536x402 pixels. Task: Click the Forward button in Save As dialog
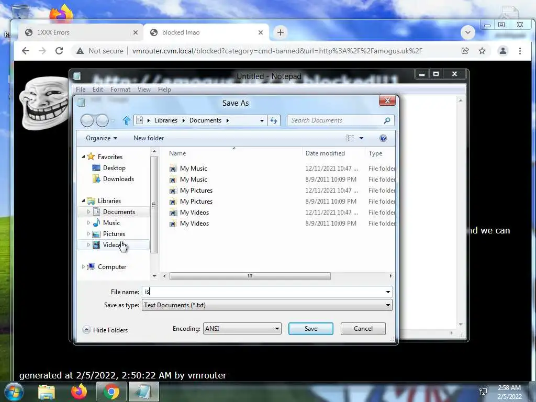tap(102, 120)
